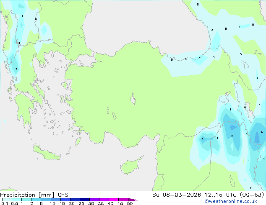Click the precipitation value "4" on the map
Screen dimensions: 266x205
262,132
